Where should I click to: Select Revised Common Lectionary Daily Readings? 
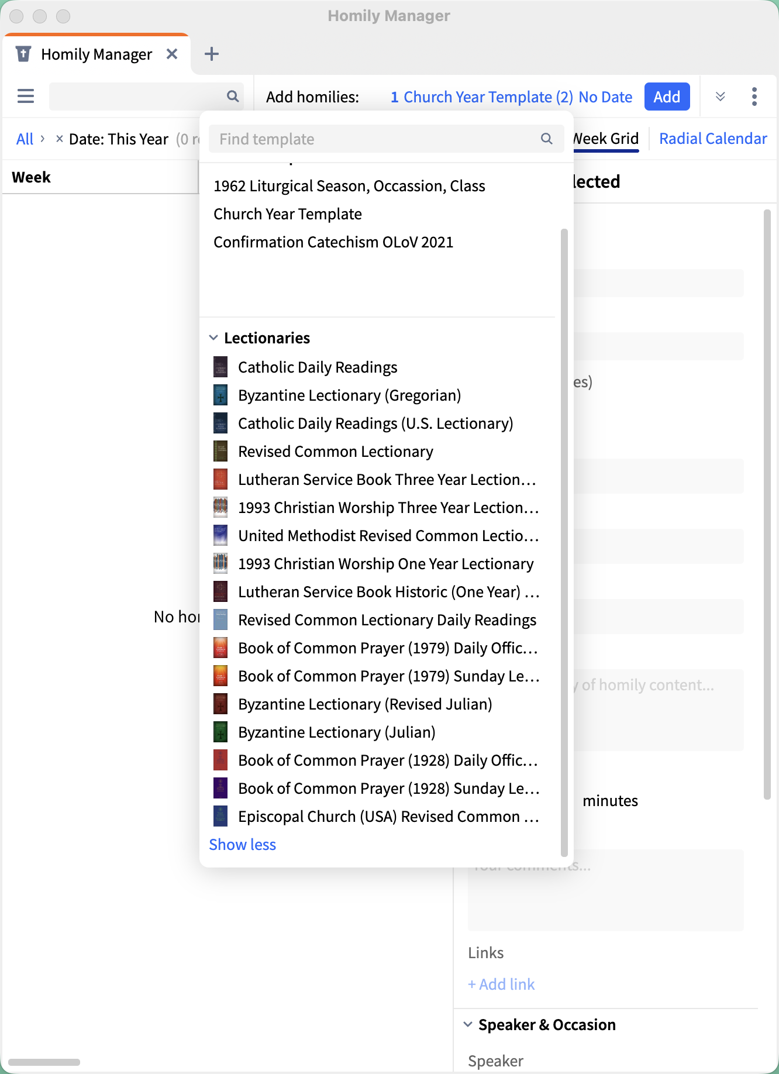point(387,619)
